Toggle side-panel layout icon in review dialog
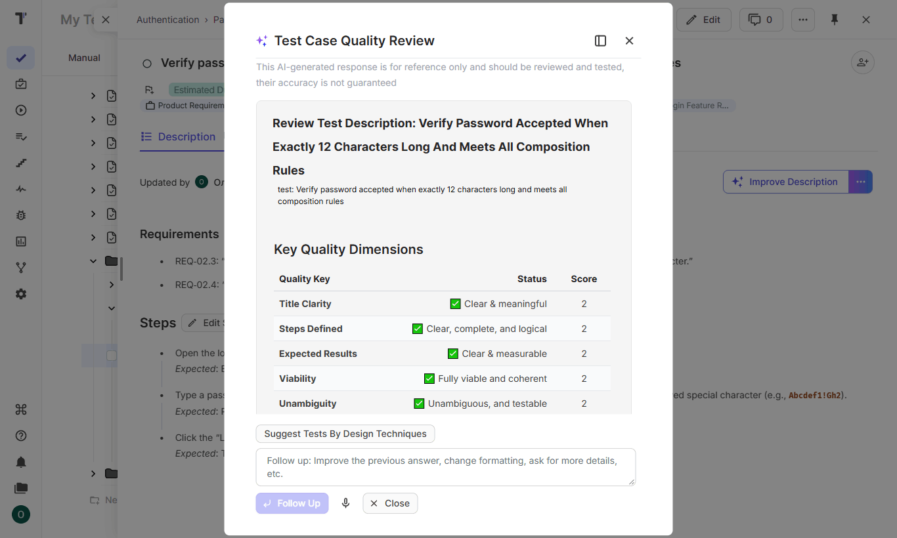The image size is (897, 538). tap(600, 41)
